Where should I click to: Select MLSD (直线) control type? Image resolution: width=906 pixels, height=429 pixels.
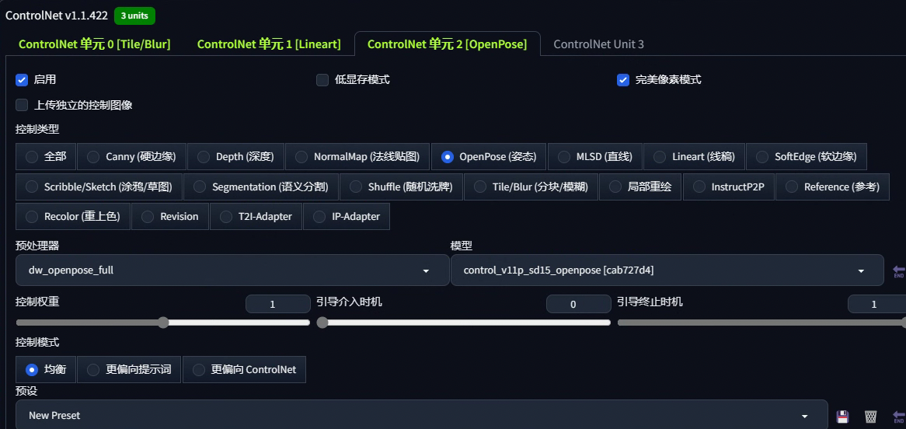pyautogui.click(x=594, y=157)
